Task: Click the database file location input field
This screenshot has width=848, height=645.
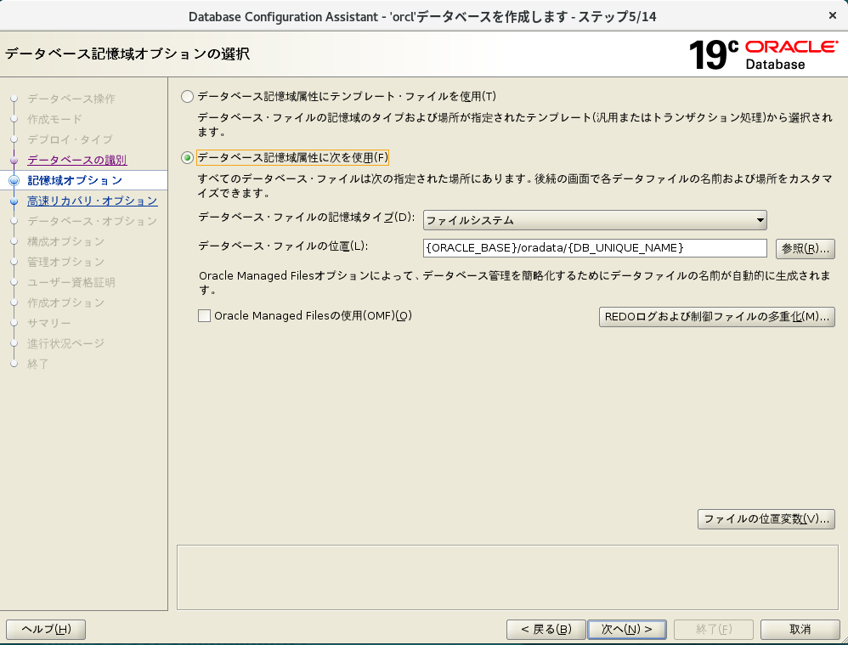Action: tap(595, 247)
